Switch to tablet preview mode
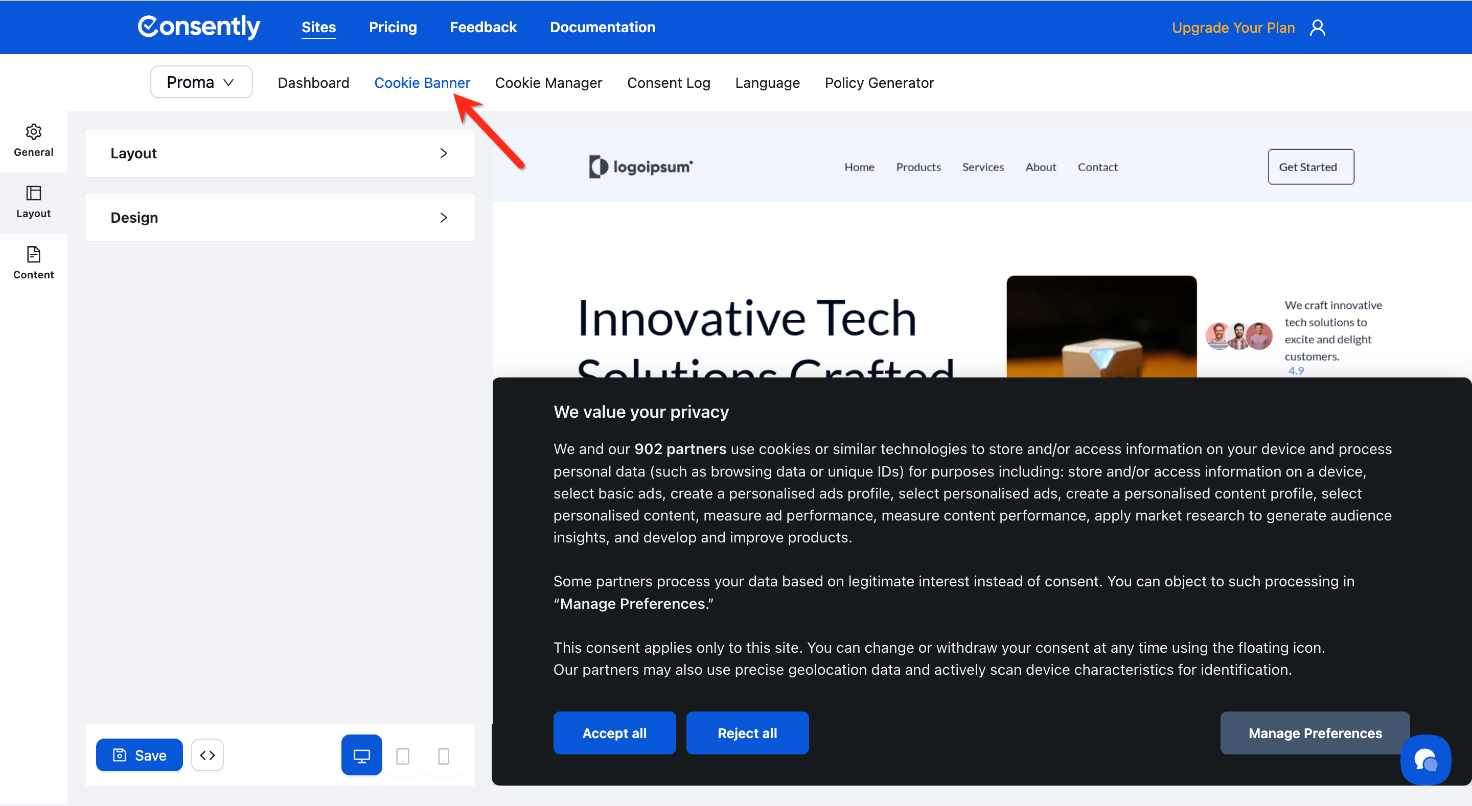 tap(402, 756)
